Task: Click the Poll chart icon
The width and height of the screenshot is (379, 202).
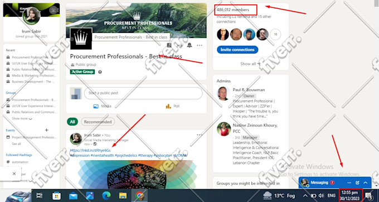Action: coord(168,106)
